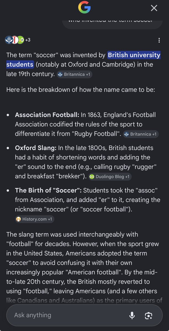Image resolution: width=169 pixels, height=331 pixels.
Task: Close the AI overview panel
Action: (x=154, y=8)
